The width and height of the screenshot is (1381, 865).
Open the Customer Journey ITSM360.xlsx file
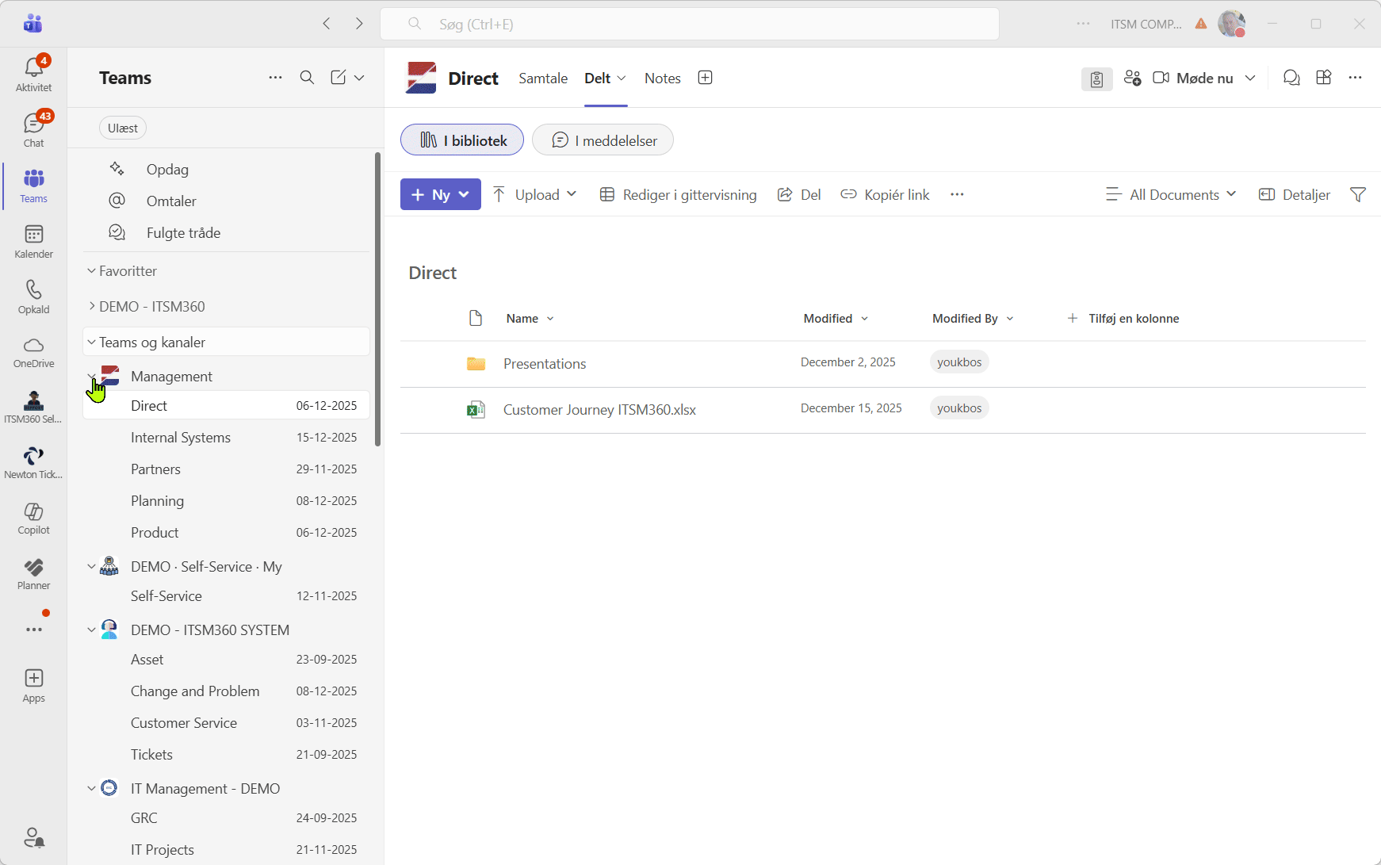(599, 409)
